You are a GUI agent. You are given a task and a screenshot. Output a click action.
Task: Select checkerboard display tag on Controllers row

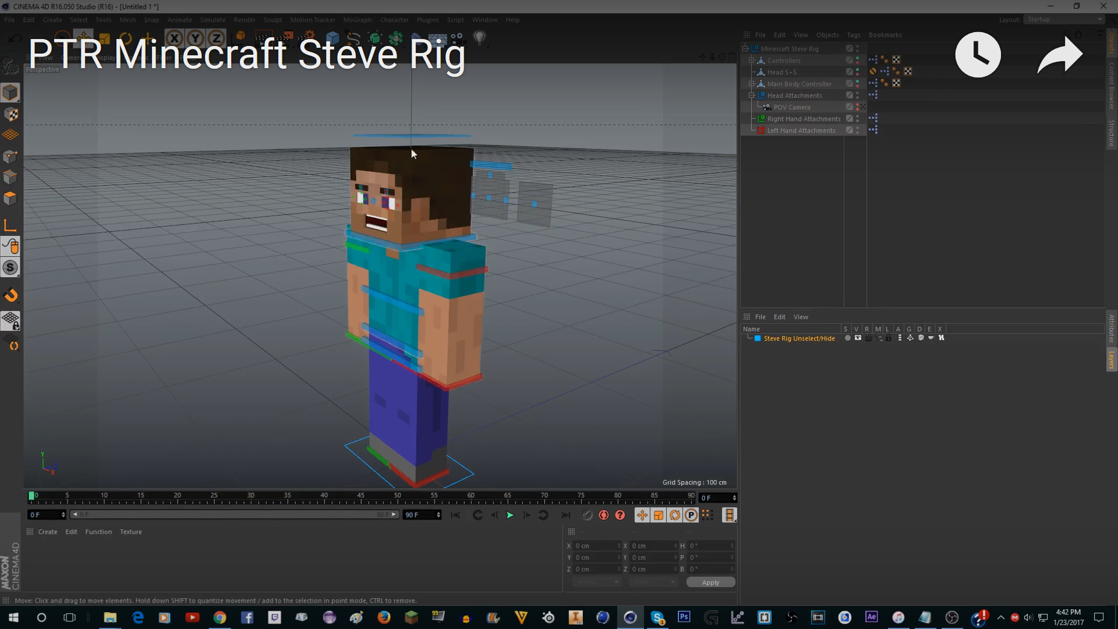896,60
